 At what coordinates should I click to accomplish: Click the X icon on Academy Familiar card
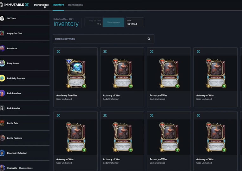(58, 52)
